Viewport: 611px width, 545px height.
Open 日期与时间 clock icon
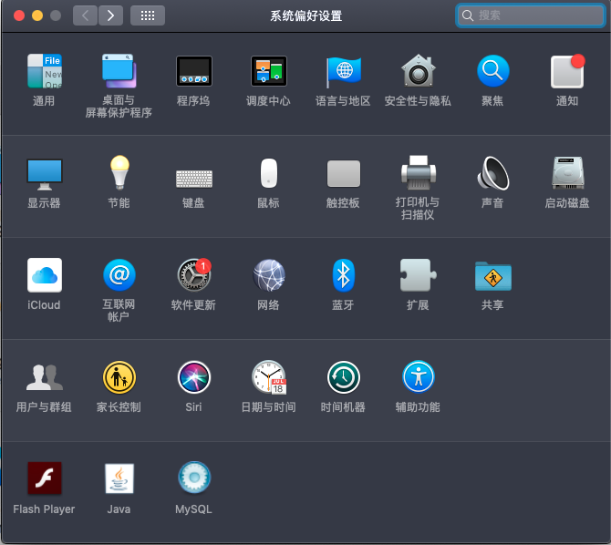269,377
